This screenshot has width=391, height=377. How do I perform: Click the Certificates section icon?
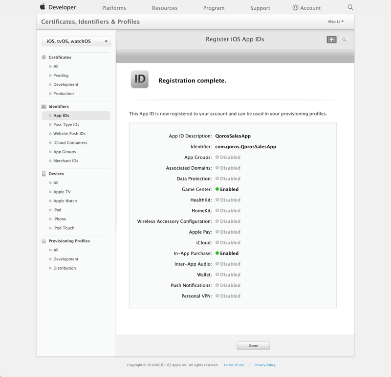click(43, 57)
